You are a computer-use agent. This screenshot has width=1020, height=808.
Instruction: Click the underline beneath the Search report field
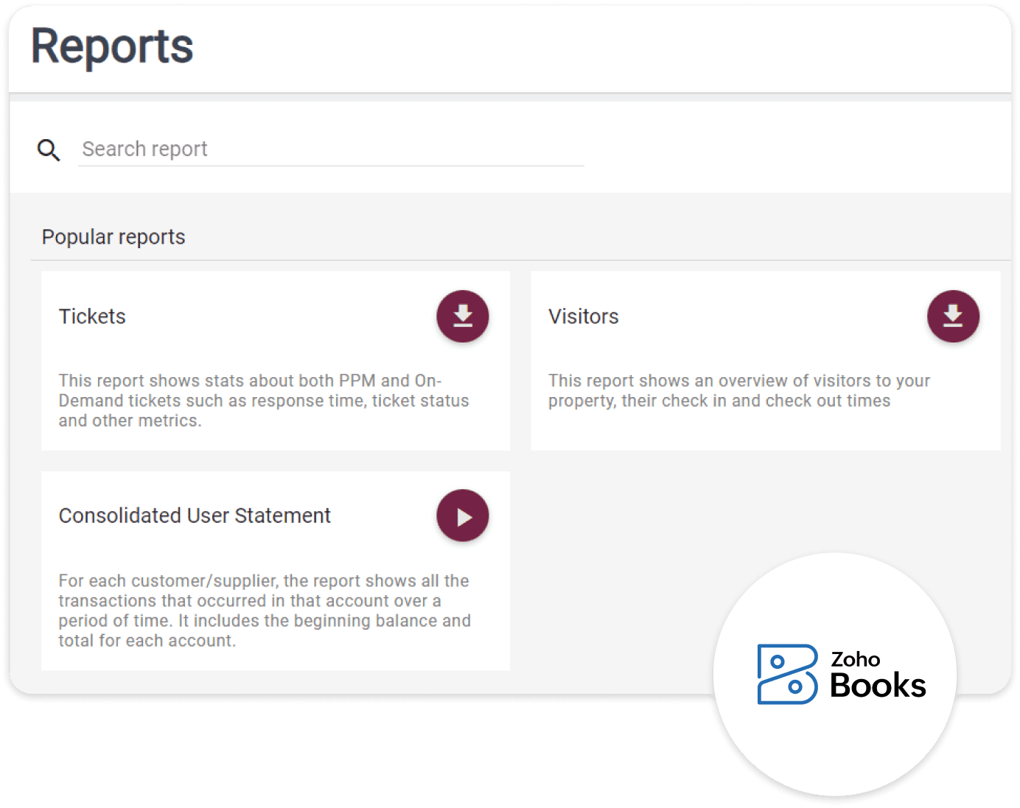(x=330, y=166)
